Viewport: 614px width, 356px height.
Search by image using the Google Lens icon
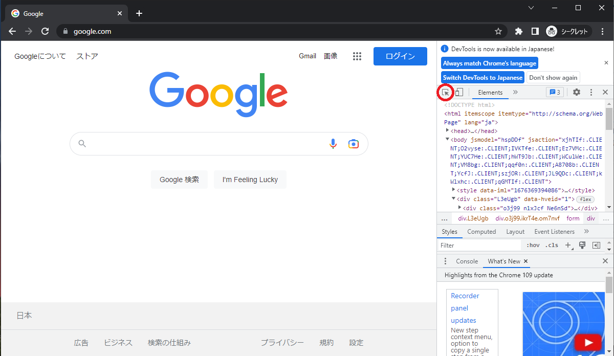pyautogui.click(x=354, y=144)
